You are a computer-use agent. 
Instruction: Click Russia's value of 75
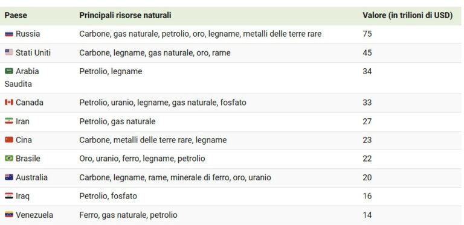tap(367, 34)
